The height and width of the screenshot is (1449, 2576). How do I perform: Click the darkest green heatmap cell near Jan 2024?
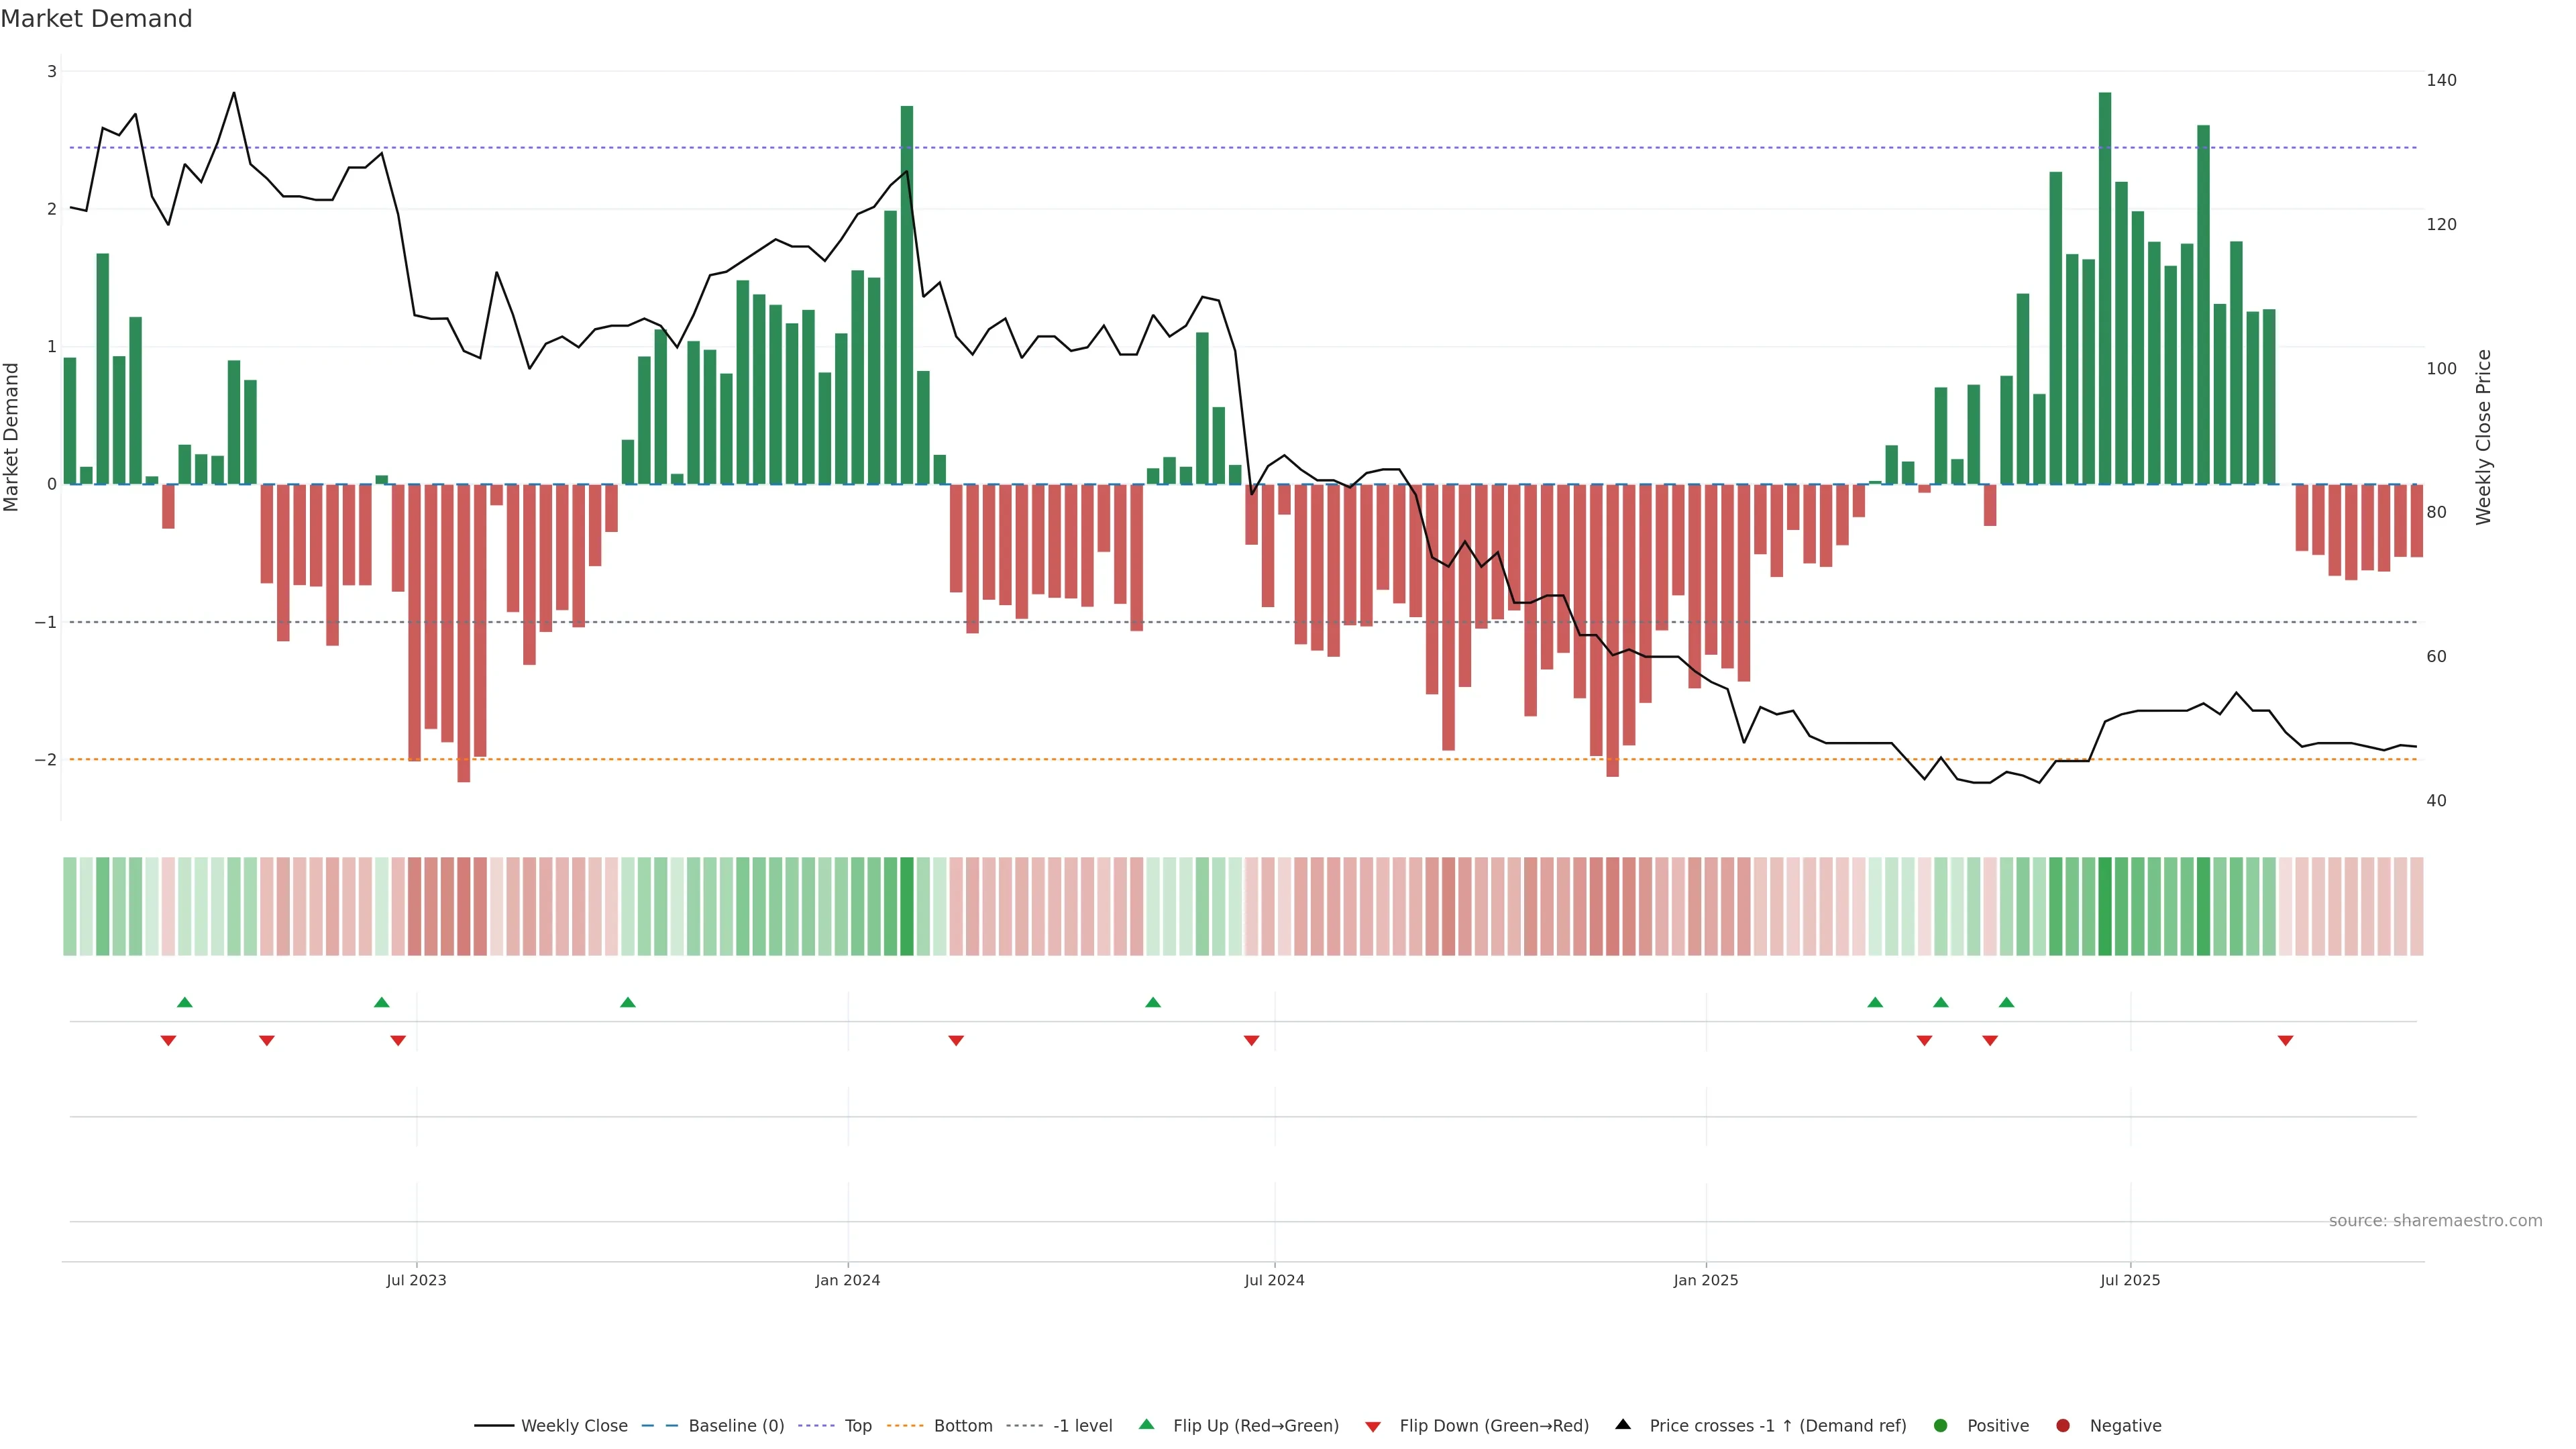[x=906, y=906]
